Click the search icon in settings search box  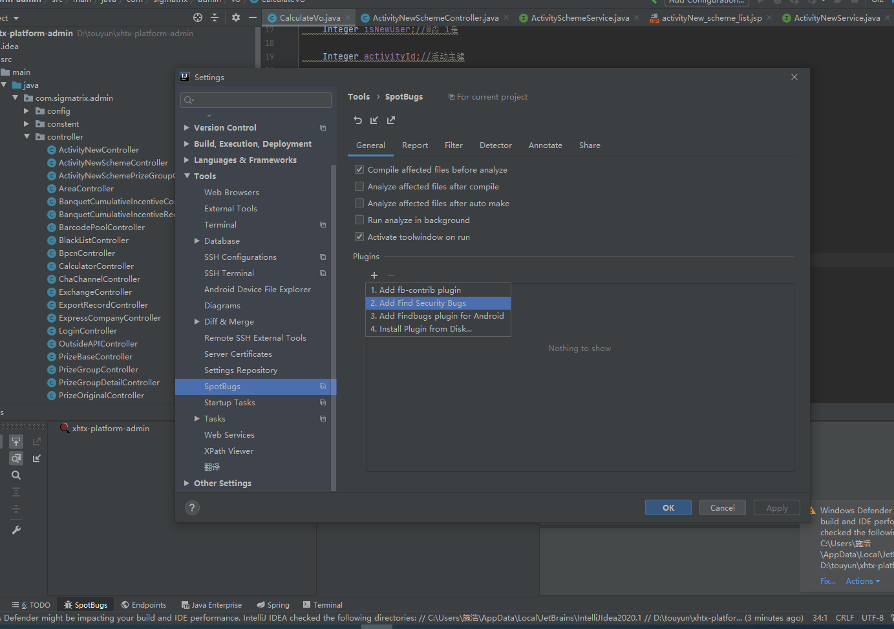(189, 100)
